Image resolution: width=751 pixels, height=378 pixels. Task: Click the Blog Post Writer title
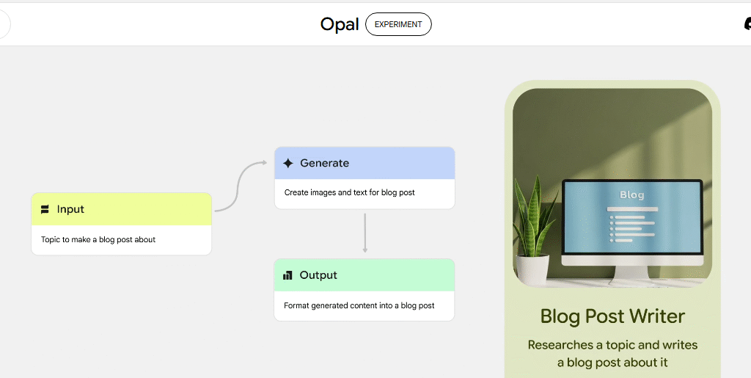pos(612,316)
